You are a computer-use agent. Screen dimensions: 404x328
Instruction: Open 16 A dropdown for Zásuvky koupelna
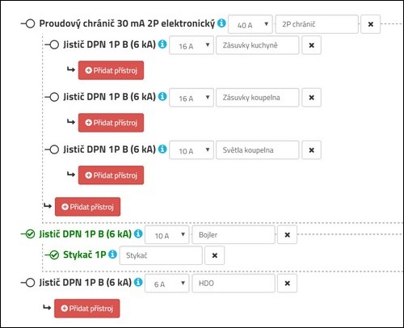tap(191, 98)
